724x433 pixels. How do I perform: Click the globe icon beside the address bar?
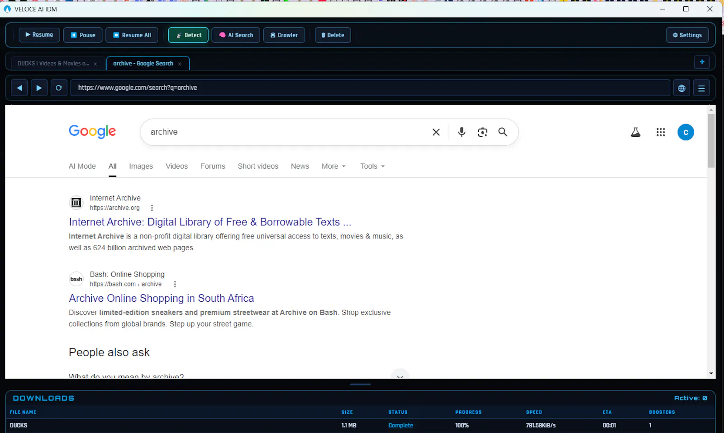681,88
